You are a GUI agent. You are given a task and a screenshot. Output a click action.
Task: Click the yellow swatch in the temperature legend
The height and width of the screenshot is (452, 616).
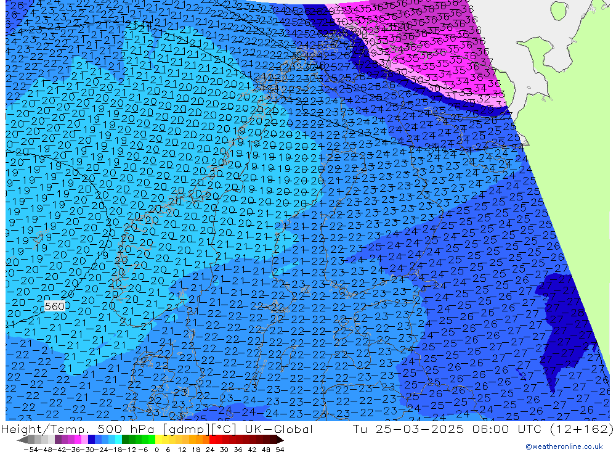[158, 440]
